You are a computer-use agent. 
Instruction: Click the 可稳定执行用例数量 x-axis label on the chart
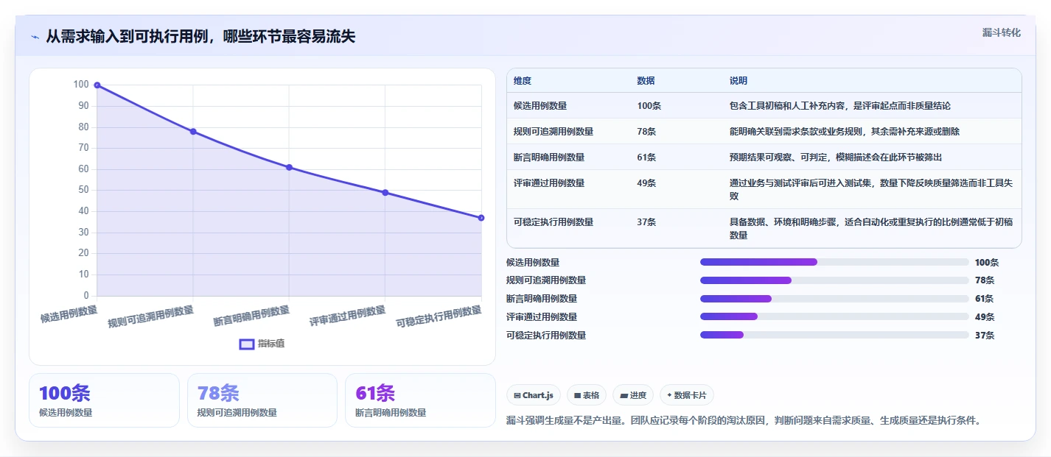pyautogui.click(x=439, y=317)
